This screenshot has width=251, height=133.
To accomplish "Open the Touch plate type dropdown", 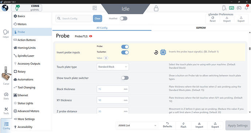I will pos(113,67).
